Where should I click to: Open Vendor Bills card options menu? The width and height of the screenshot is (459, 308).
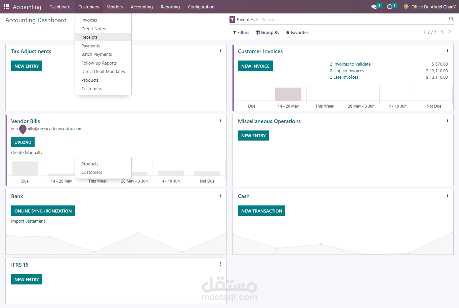(x=220, y=120)
